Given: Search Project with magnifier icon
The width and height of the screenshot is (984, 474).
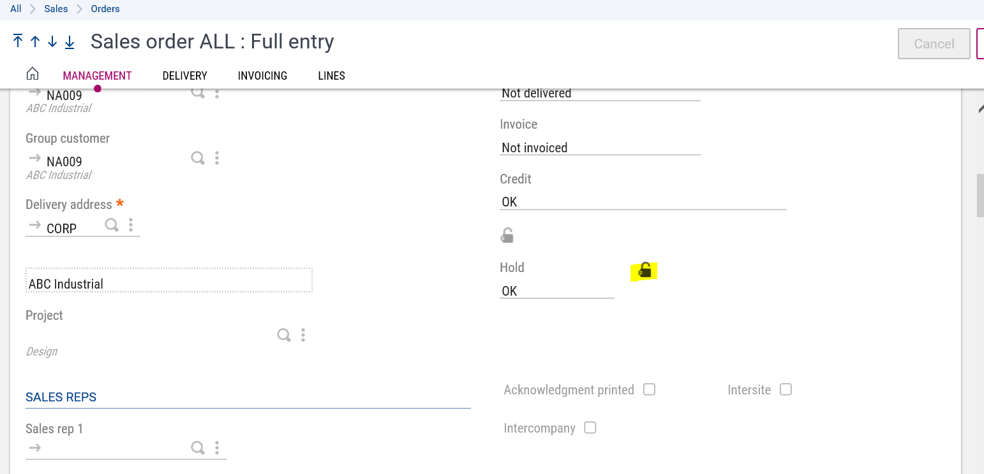Looking at the screenshot, I should point(284,335).
